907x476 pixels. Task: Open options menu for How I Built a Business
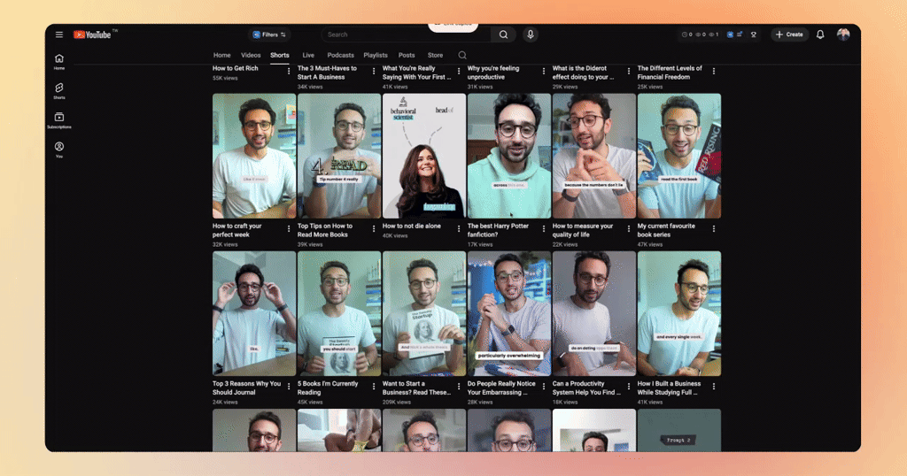tap(714, 387)
